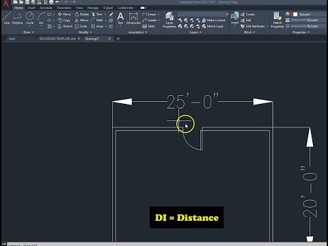
Task: Click Edit block
Action: click(x=246, y=20)
